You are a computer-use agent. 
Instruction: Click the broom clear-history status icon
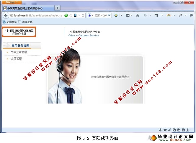tap(170, 130)
